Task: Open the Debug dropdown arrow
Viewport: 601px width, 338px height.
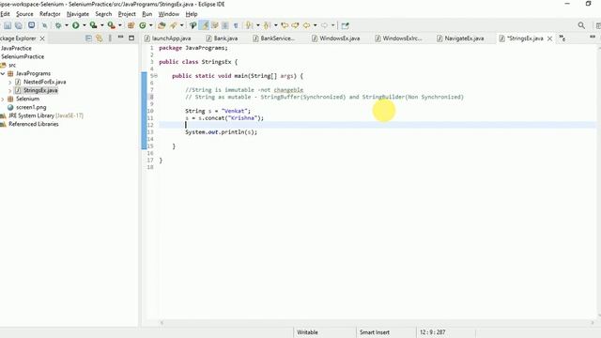Action: point(67,25)
